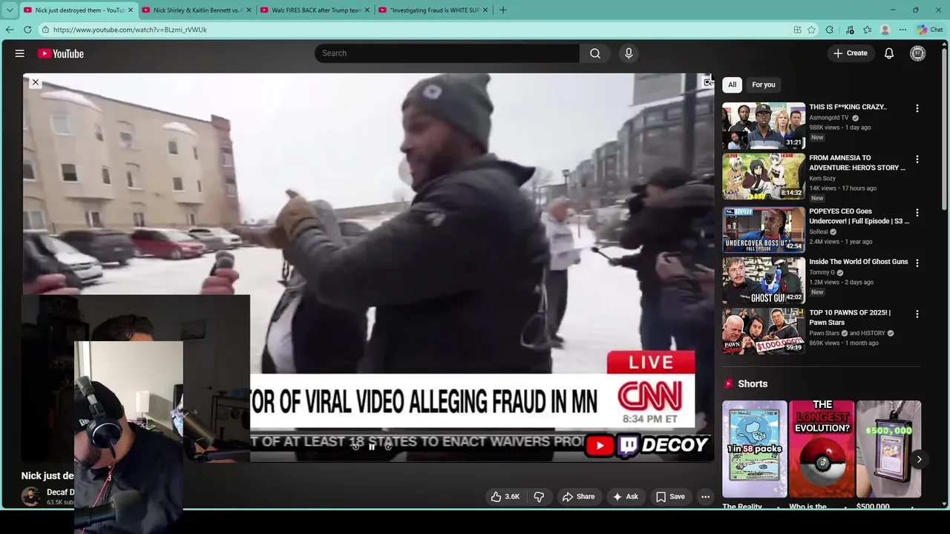The width and height of the screenshot is (950, 534).
Task: Open the '$500,000' card Short
Action: pos(888,449)
